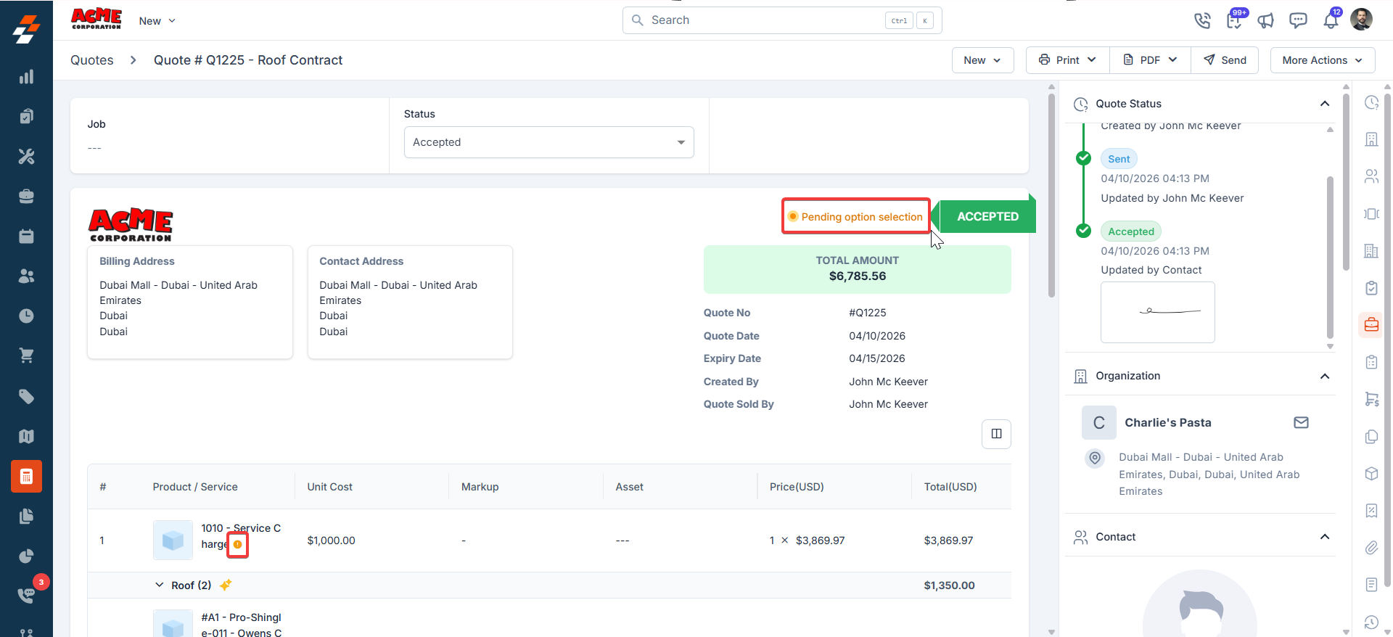The image size is (1393, 637).
Task: Click the Product / Service column header
Action: [195, 487]
